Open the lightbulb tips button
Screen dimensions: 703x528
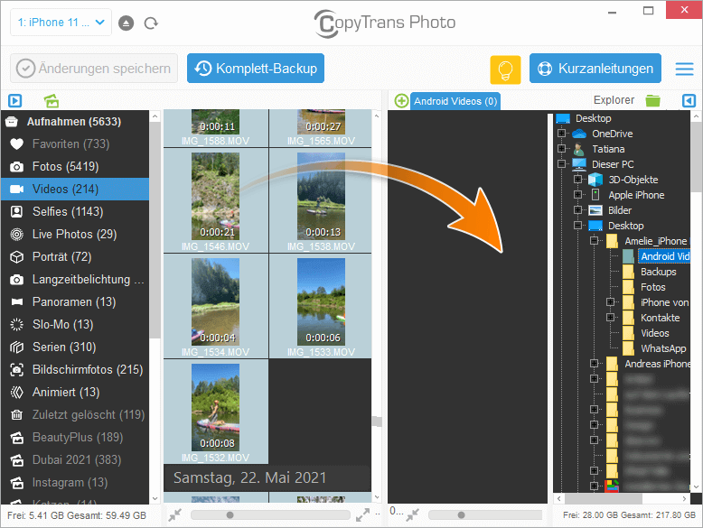pyautogui.click(x=505, y=69)
